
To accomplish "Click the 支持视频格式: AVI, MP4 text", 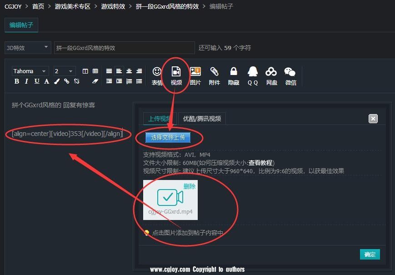I will click(177, 155).
